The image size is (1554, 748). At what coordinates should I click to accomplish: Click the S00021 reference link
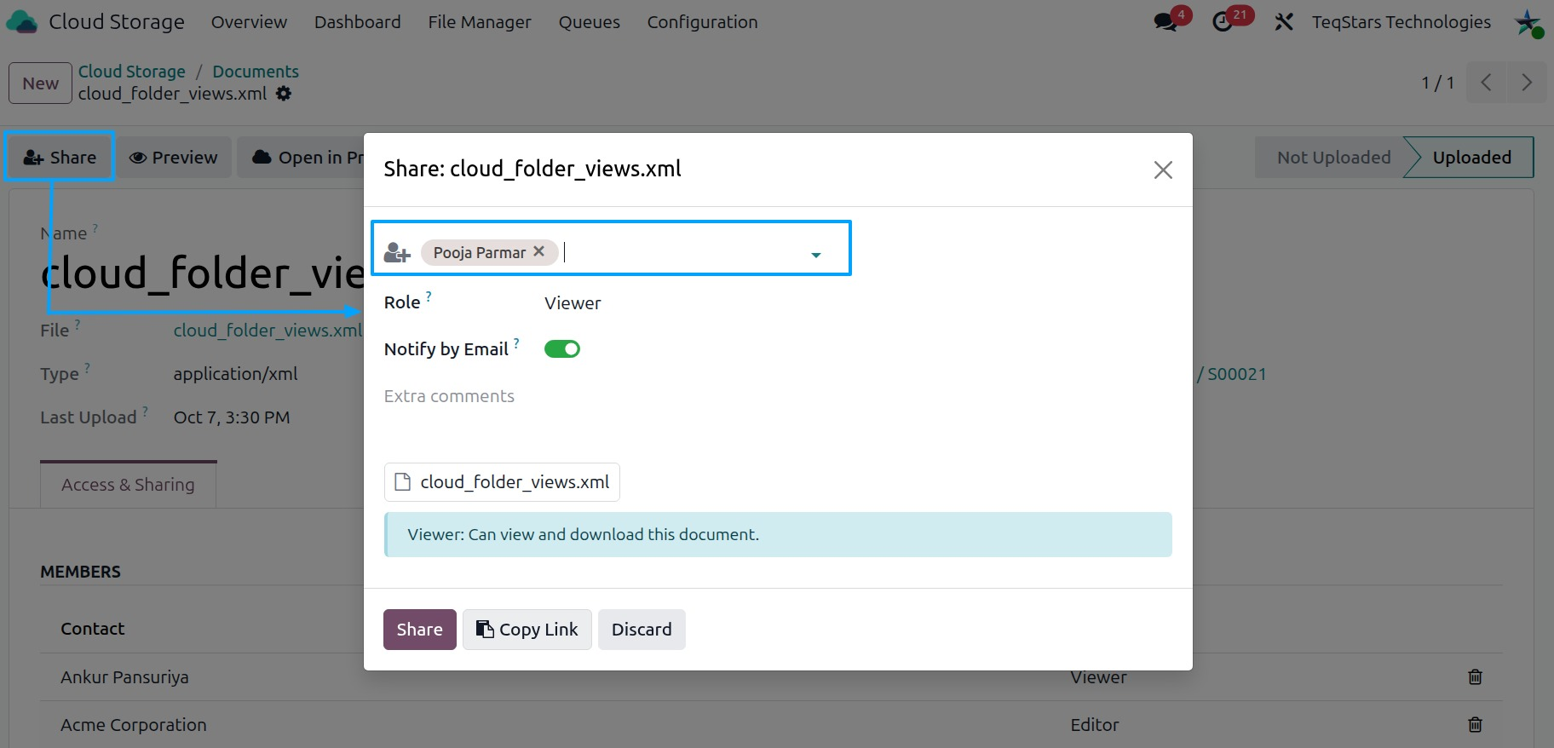[1236, 374]
